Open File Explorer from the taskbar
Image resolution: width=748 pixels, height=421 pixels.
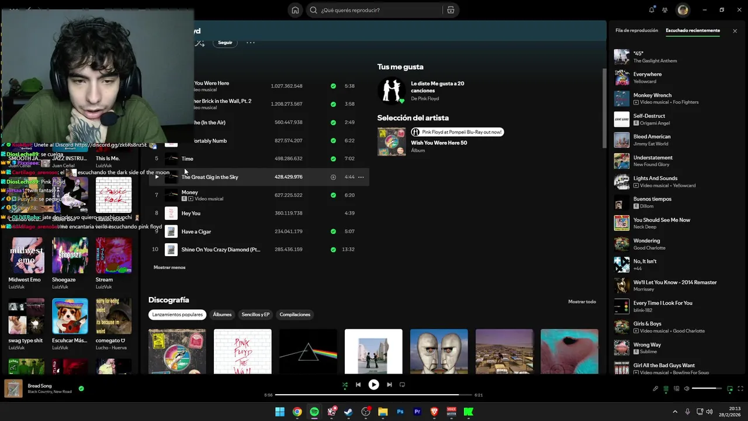(x=383, y=412)
